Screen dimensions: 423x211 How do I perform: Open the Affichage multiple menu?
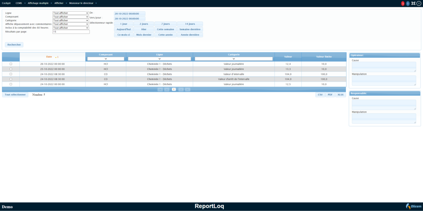tap(38, 3)
